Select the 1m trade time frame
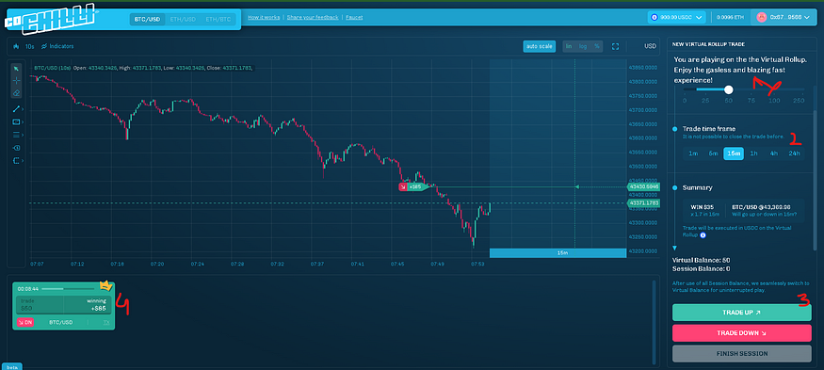This screenshot has width=824, height=370. [693, 153]
